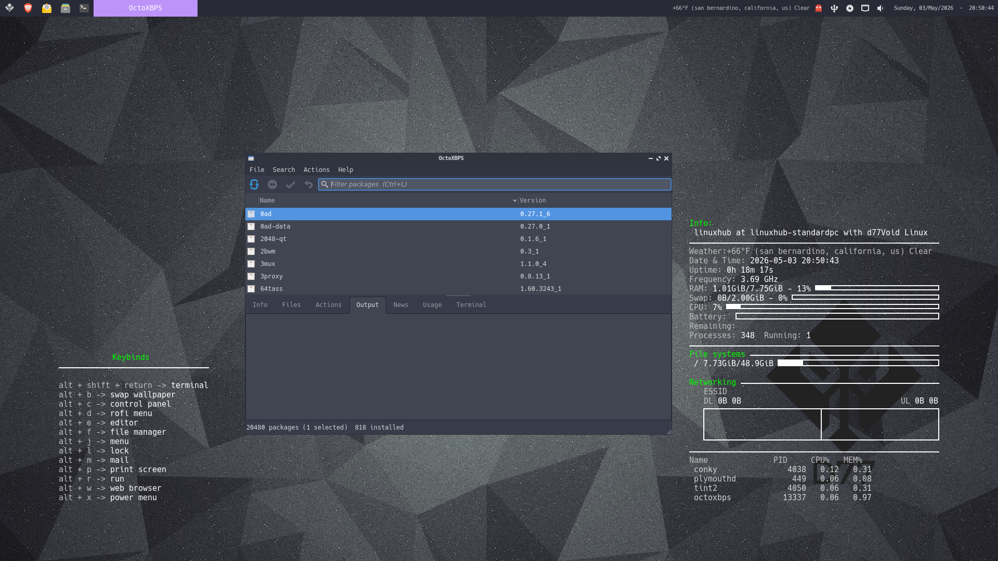
Task: Focus the Filter packages search field
Action: [495, 184]
